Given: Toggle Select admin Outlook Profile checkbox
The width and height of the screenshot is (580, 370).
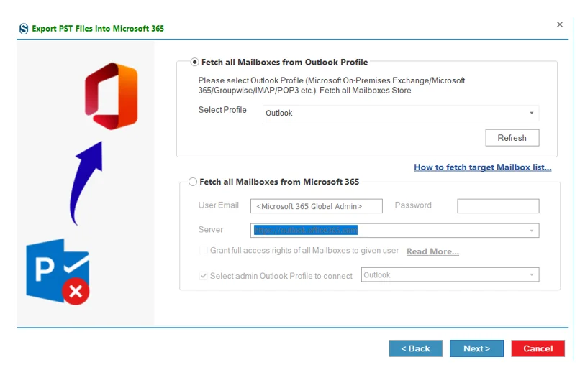Looking at the screenshot, I should (203, 276).
